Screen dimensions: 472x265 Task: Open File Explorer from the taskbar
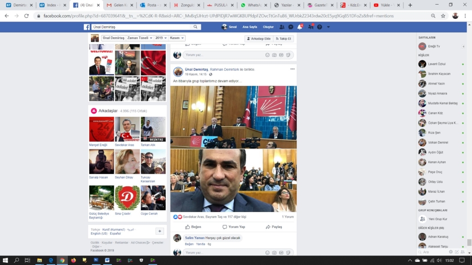pos(40,260)
